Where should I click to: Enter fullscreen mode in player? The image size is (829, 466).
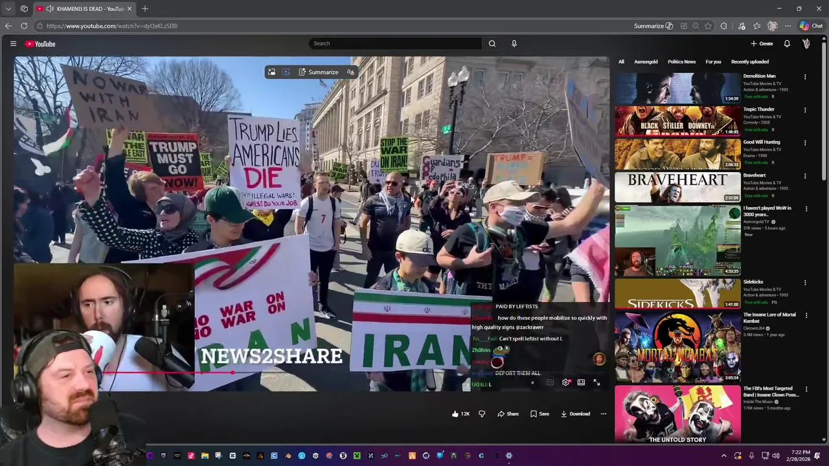click(596, 383)
